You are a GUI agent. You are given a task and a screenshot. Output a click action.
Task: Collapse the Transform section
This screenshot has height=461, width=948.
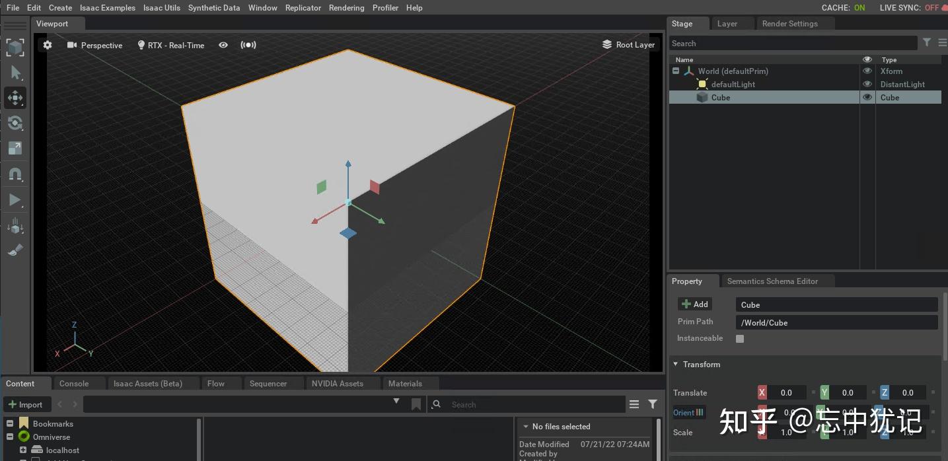(676, 364)
